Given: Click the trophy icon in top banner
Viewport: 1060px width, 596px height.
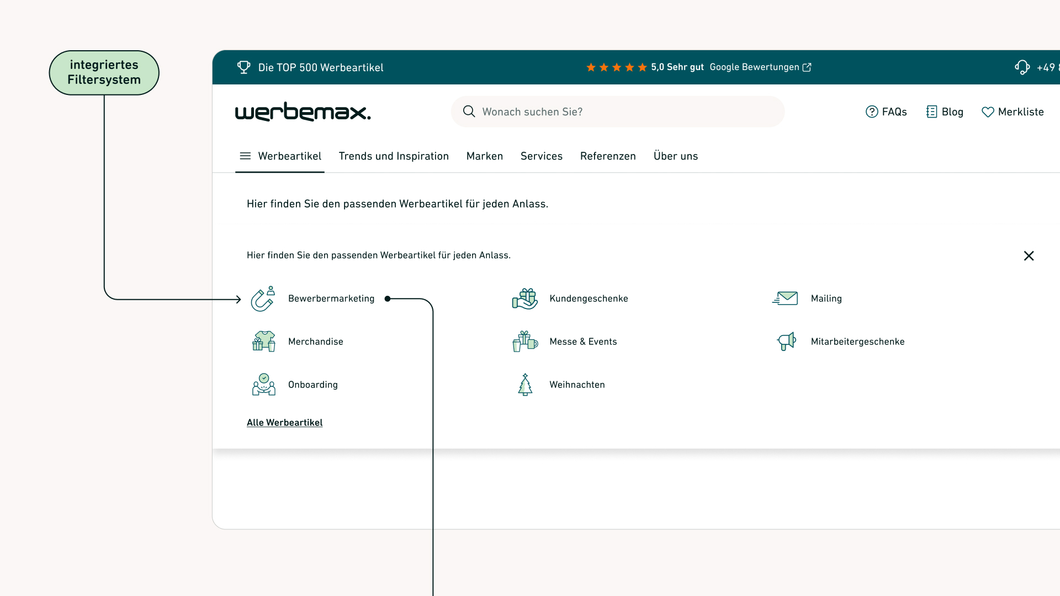Looking at the screenshot, I should click(243, 67).
